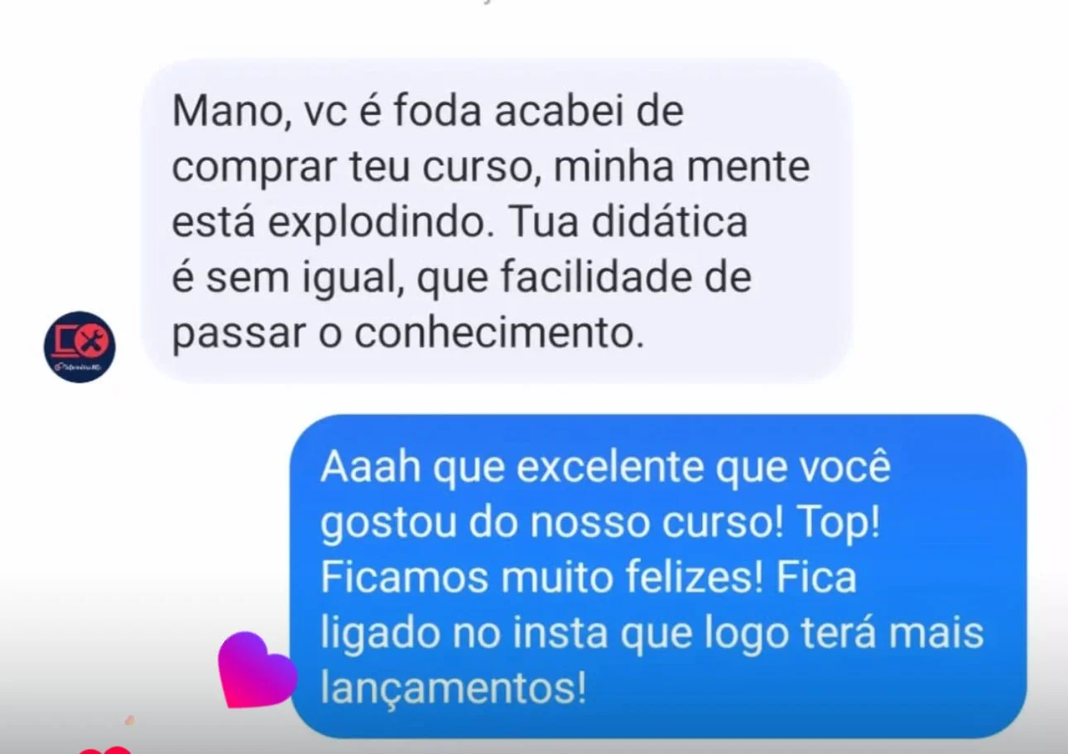The width and height of the screenshot is (1068, 754).
Task: Click the line "Aaah que excelente que você"
Action: 606,468
